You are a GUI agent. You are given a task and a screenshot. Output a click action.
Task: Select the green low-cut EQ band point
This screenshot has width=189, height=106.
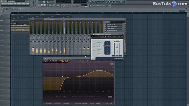[x=63, y=77]
